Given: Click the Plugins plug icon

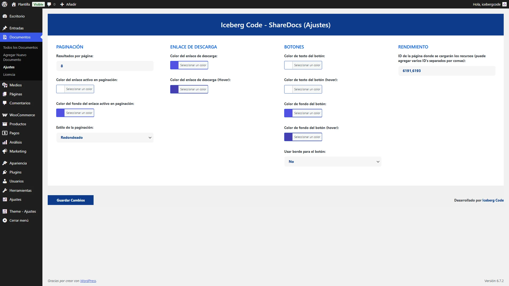Looking at the screenshot, I should pos(5,172).
